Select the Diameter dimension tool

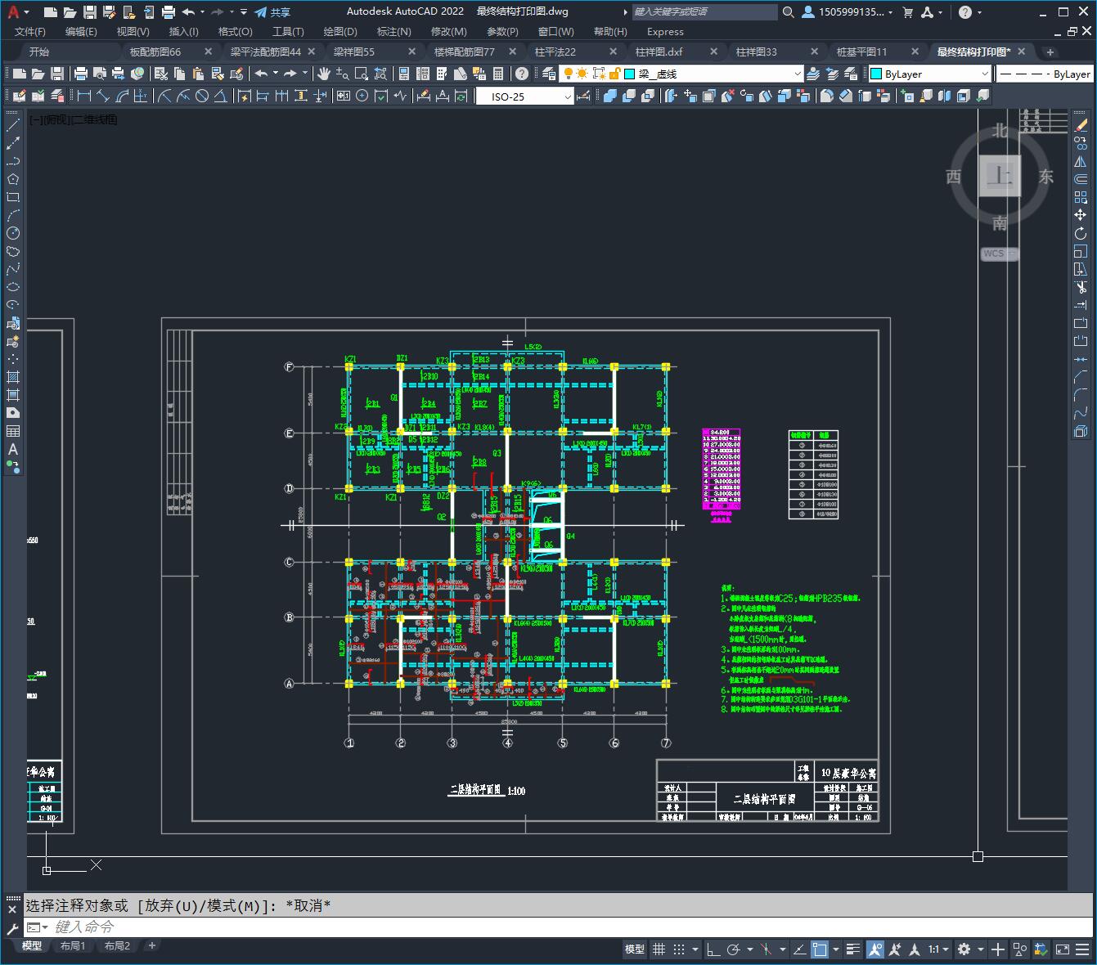coord(202,96)
